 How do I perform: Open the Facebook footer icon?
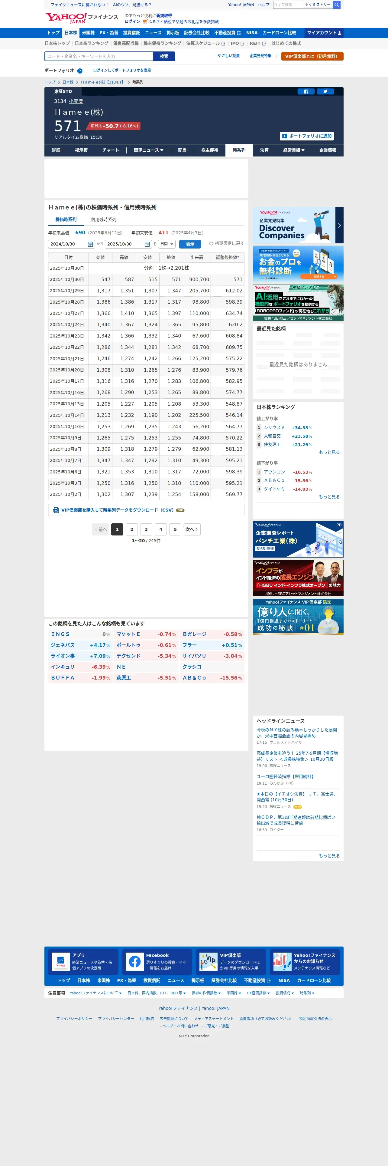click(134, 961)
